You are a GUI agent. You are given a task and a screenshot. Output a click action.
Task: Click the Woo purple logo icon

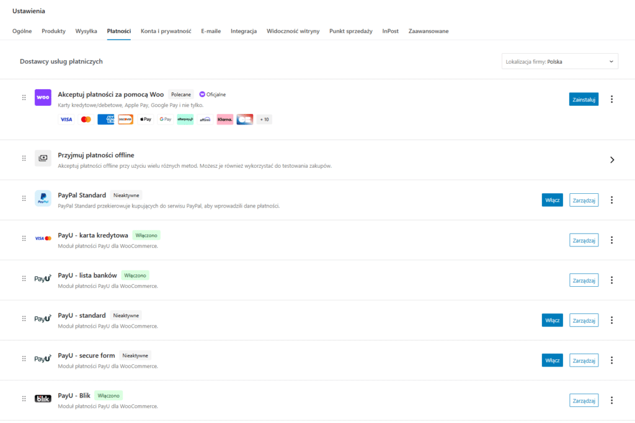coord(43,97)
